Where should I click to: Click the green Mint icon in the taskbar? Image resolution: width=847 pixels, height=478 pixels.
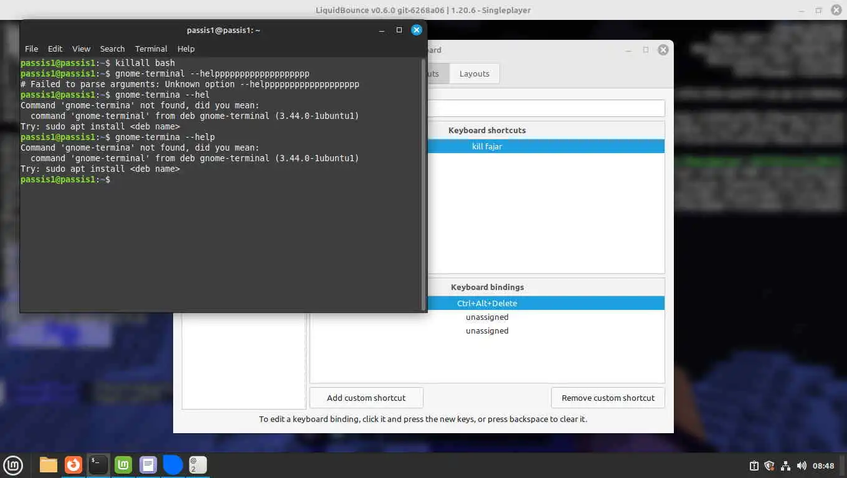(123, 465)
